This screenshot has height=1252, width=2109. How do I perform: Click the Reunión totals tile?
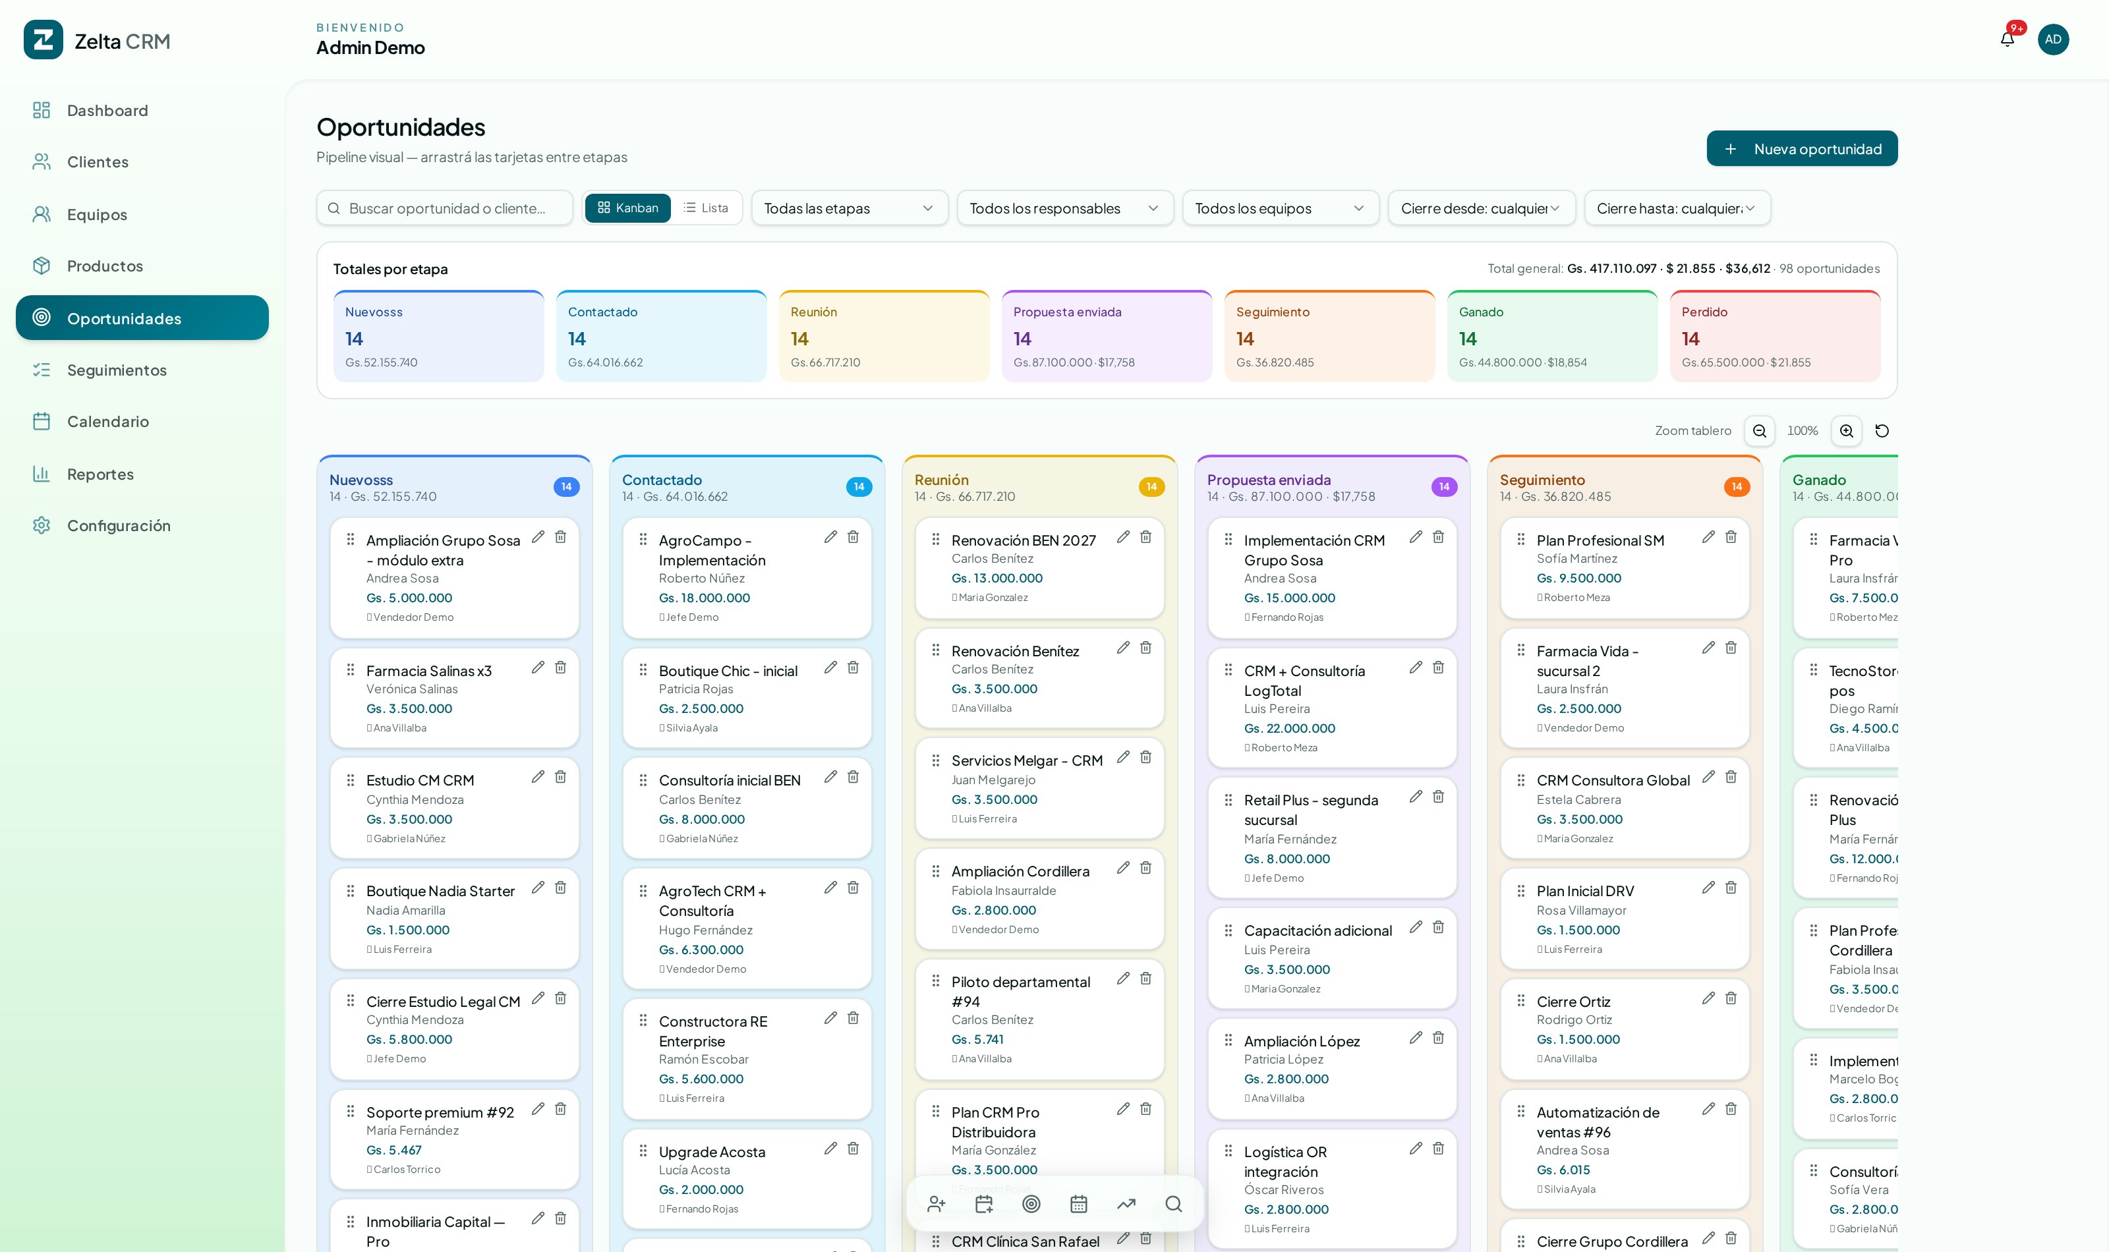coord(884,336)
